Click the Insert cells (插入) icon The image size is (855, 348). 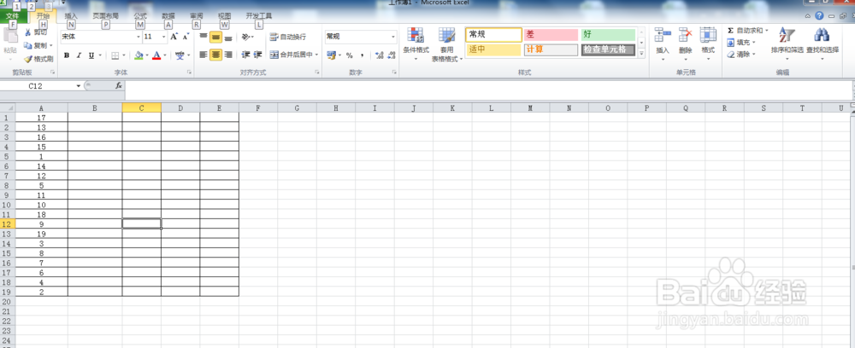click(x=663, y=35)
